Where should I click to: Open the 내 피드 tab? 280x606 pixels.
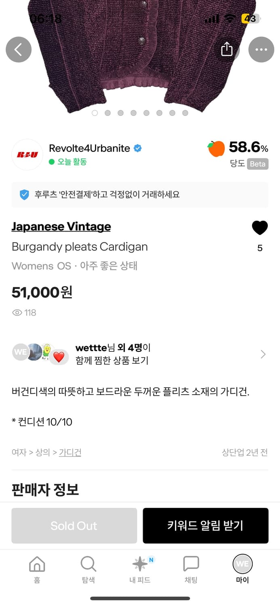click(x=140, y=569)
